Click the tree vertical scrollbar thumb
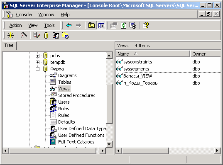Screen dimensions: 223x165 click(109, 104)
